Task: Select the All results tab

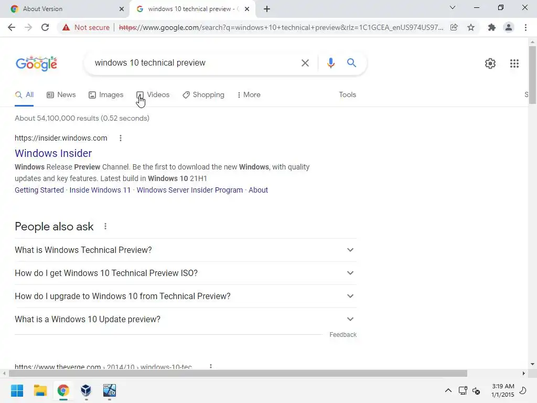Action: click(x=24, y=95)
